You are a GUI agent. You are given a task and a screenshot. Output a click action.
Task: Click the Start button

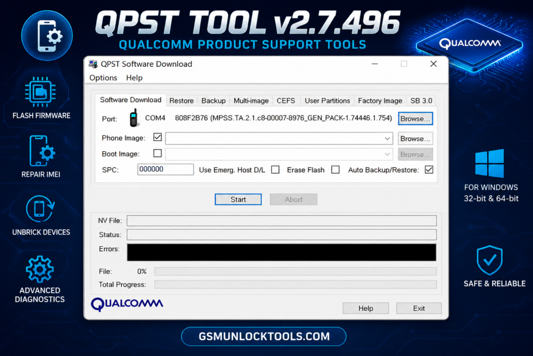[238, 200]
